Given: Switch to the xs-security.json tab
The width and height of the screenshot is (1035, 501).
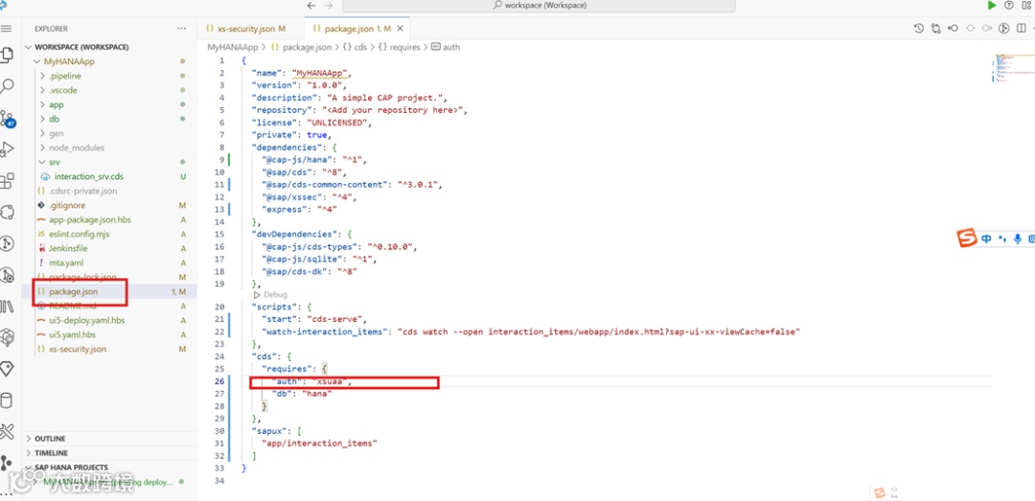Looking at the screenshot, I should coord(245,29).
